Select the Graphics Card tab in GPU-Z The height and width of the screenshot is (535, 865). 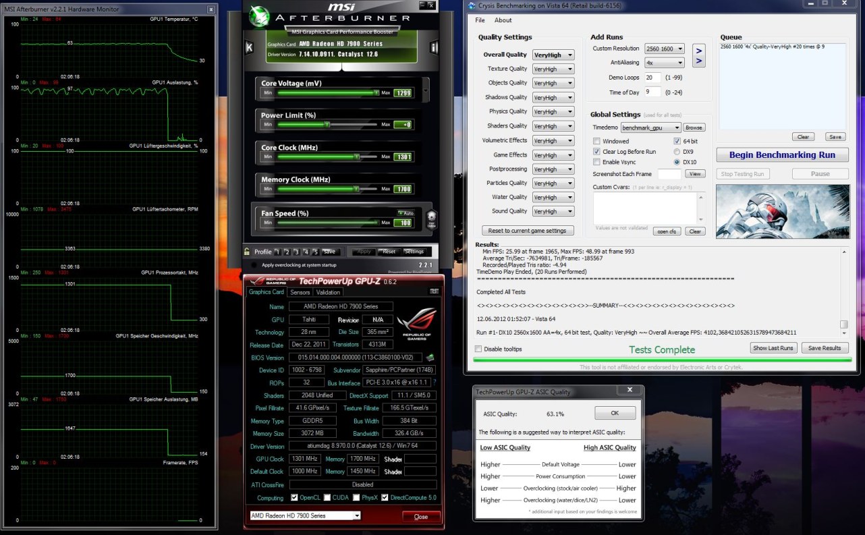click(x=267, y=292)
